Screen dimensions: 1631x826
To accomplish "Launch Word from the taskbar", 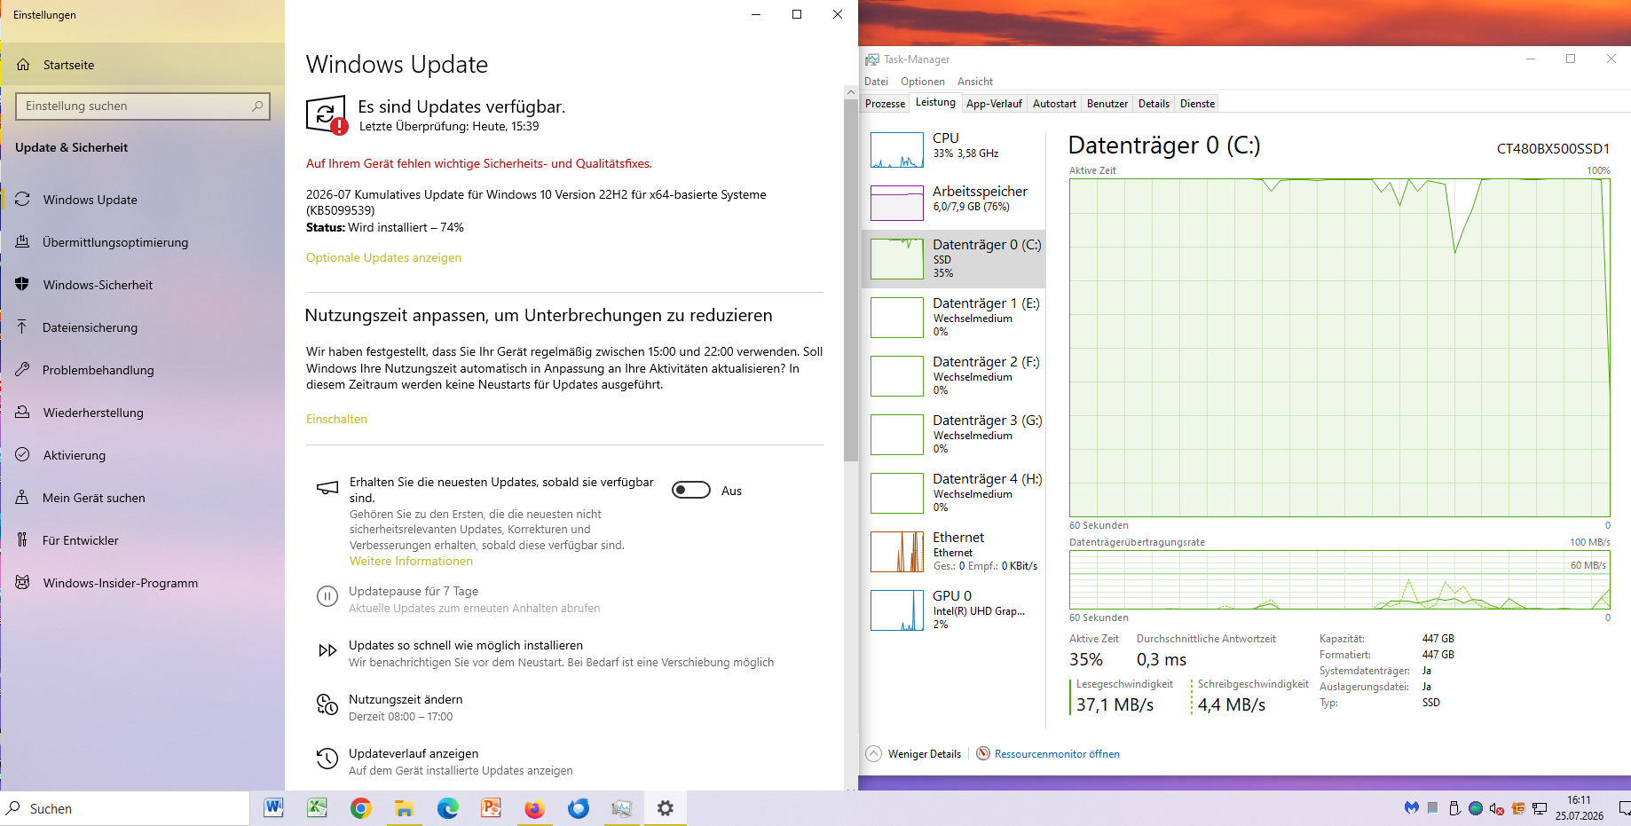I will tap(273, 808).
